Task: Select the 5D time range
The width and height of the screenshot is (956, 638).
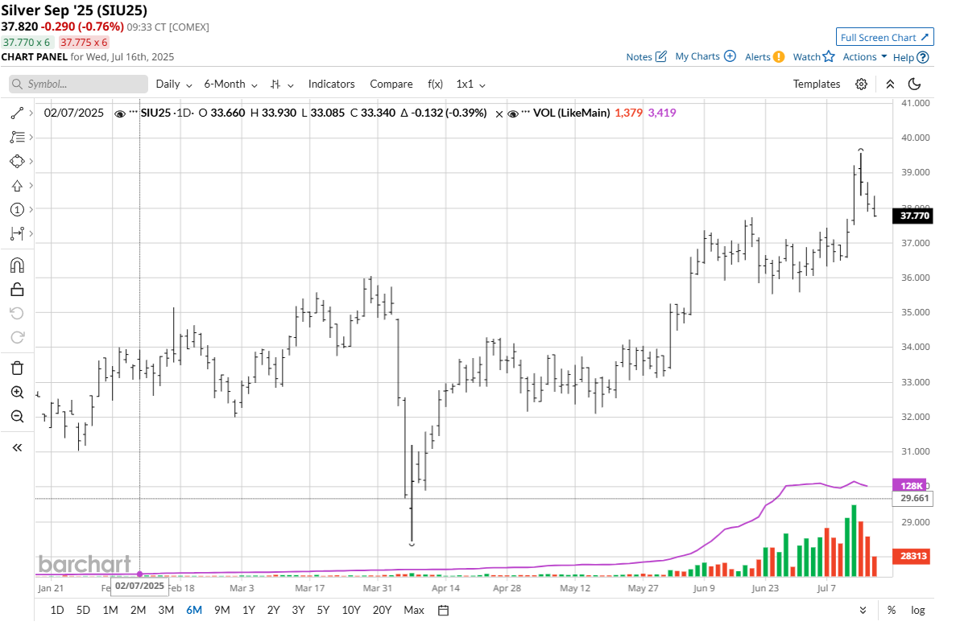Action: click(83, 610)
